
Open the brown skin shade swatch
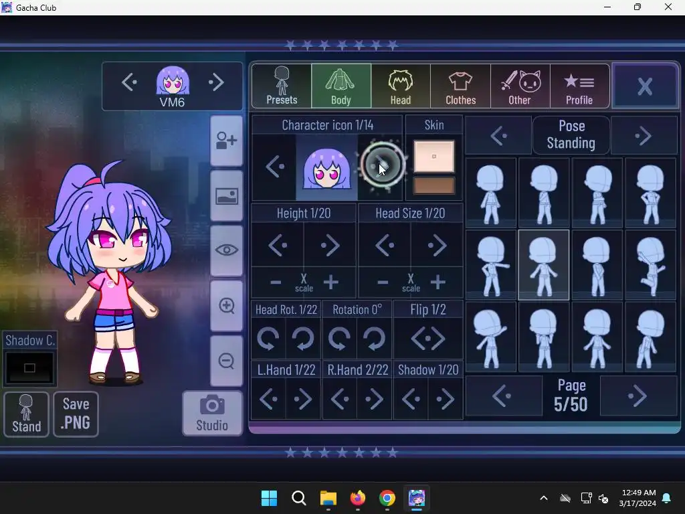(x=433, y=185)
